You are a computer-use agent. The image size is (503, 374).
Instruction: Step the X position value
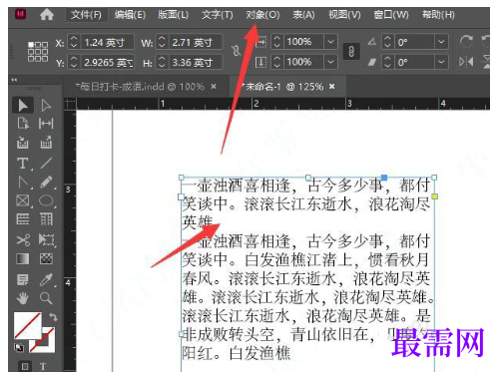pos(74,42)
